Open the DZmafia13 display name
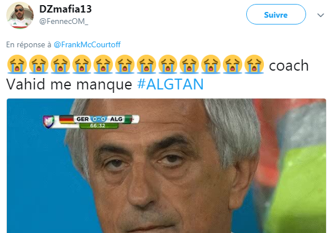Screen dimensions: 334x233 tap(66, 9)
